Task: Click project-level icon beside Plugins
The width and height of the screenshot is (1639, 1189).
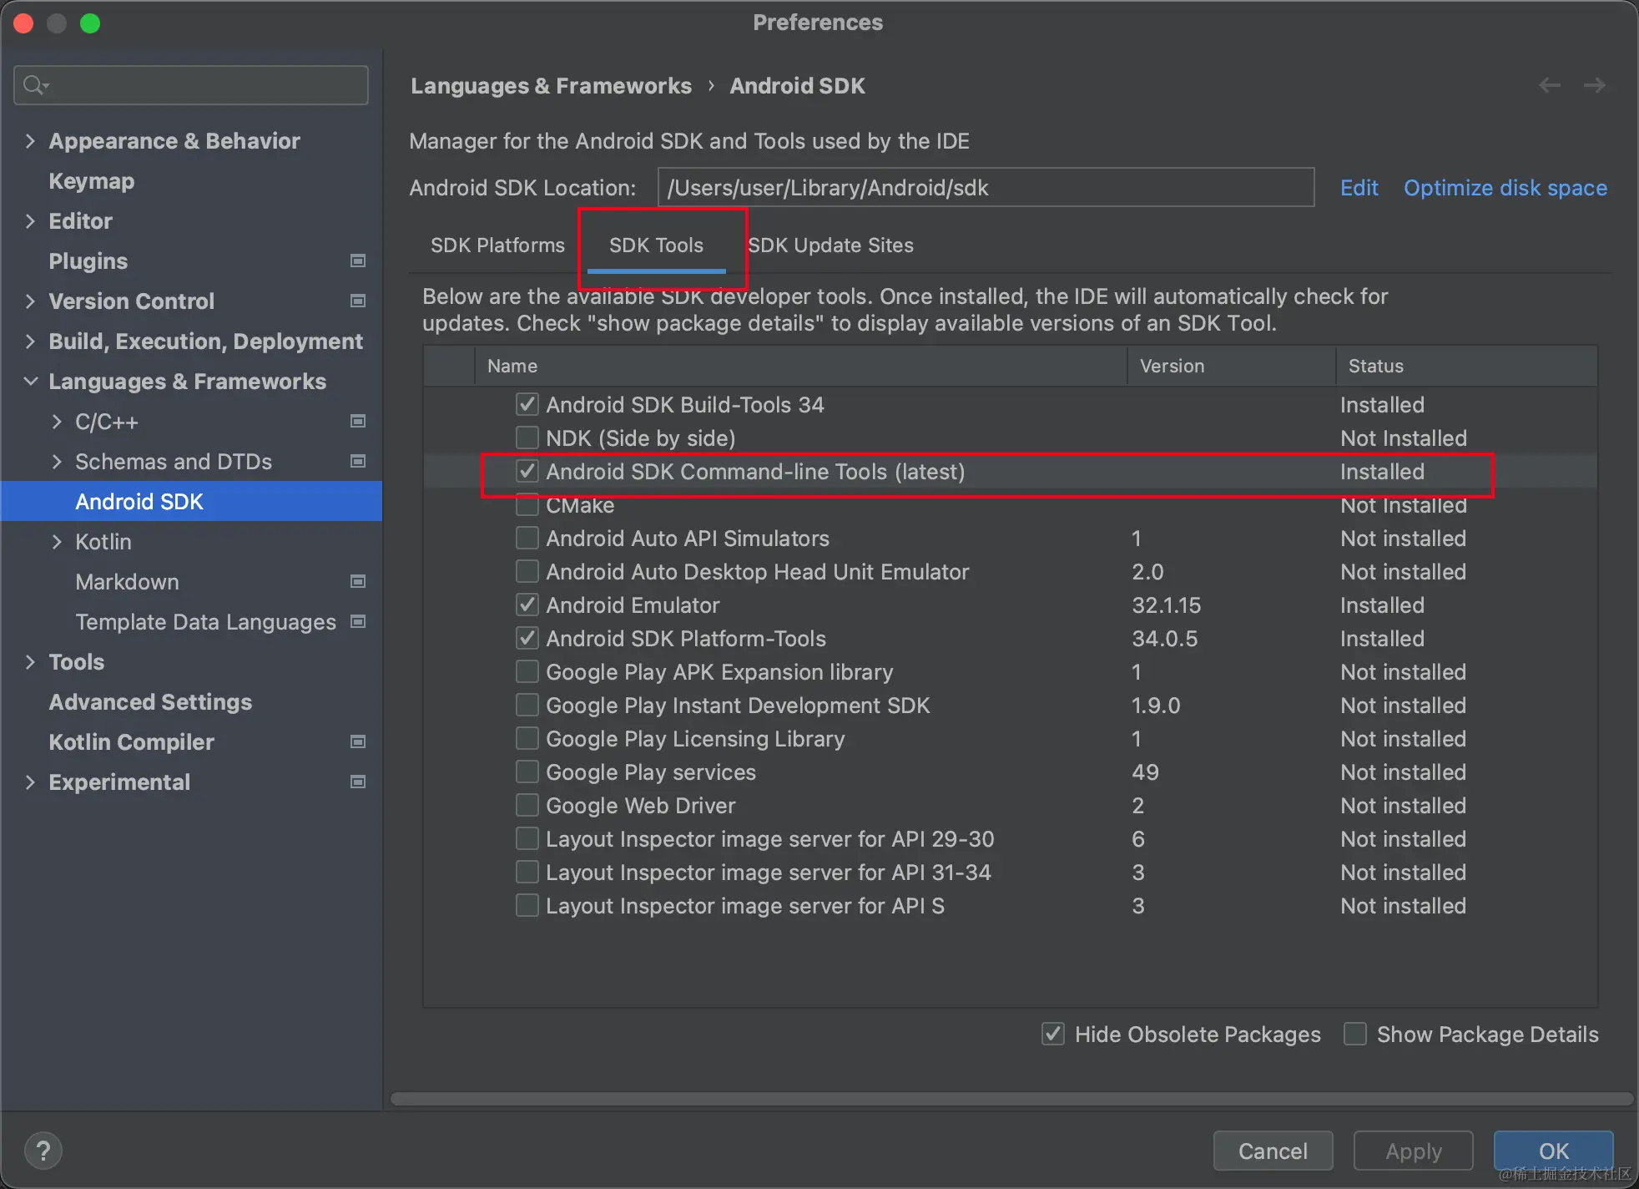Action: (358, 261)
